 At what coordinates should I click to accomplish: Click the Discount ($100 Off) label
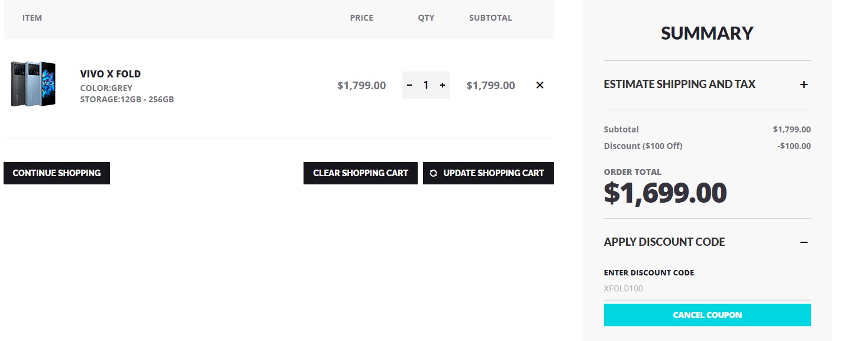(643, 146)
